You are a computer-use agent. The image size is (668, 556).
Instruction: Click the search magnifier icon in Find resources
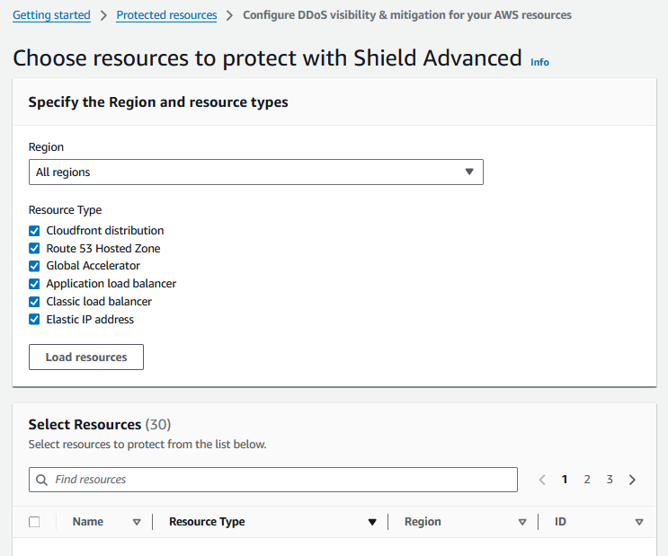[41, 480]
